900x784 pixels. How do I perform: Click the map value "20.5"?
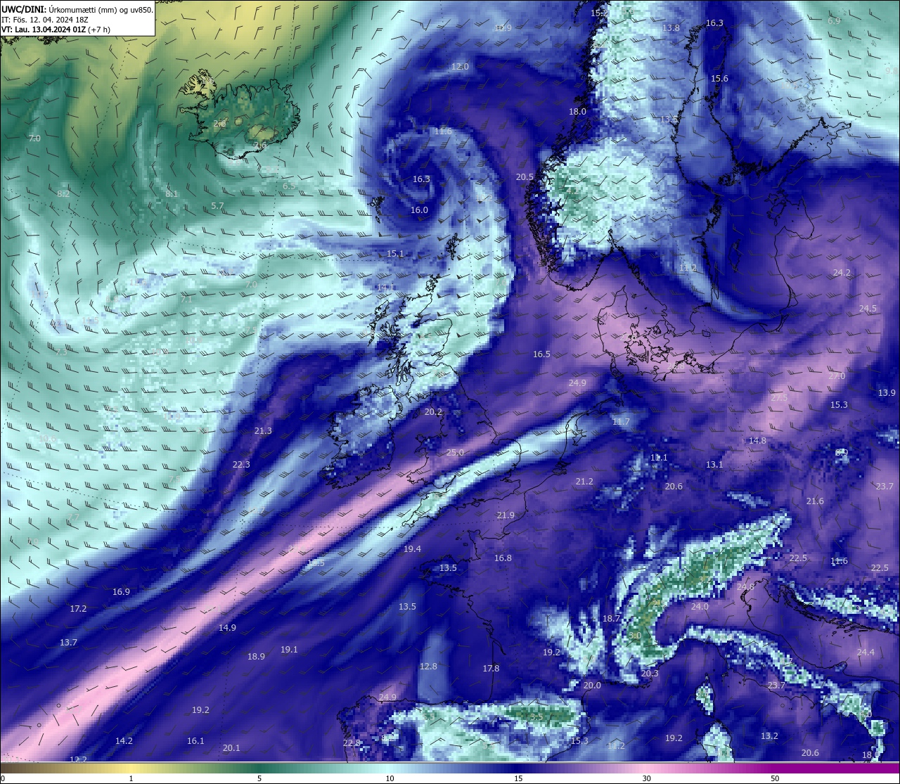coord(525,177)
